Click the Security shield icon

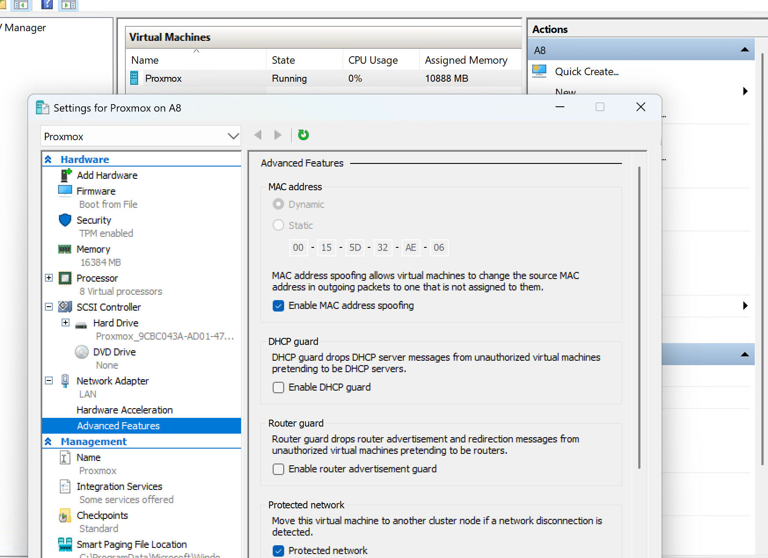coord(65,220)
